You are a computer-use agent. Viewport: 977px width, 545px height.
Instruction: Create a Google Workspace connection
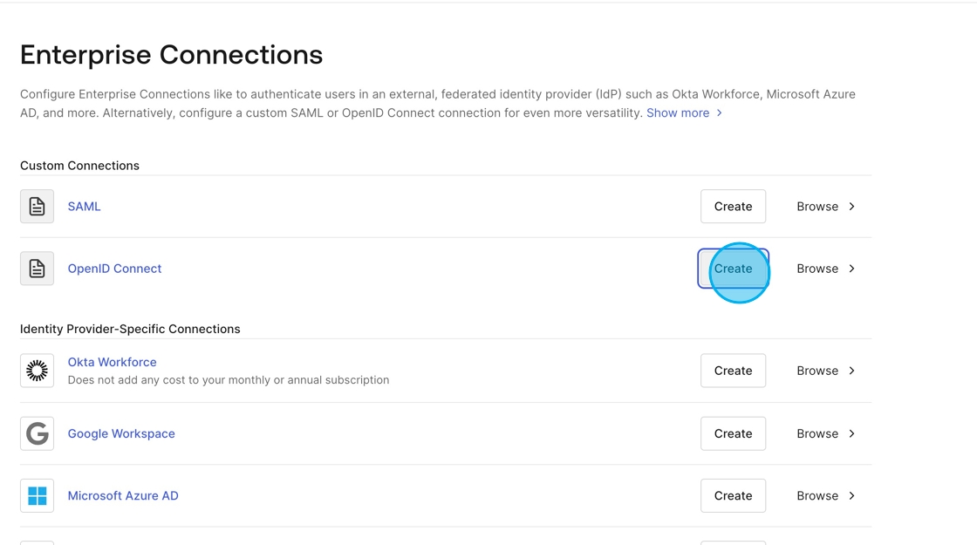coord(733,433)
